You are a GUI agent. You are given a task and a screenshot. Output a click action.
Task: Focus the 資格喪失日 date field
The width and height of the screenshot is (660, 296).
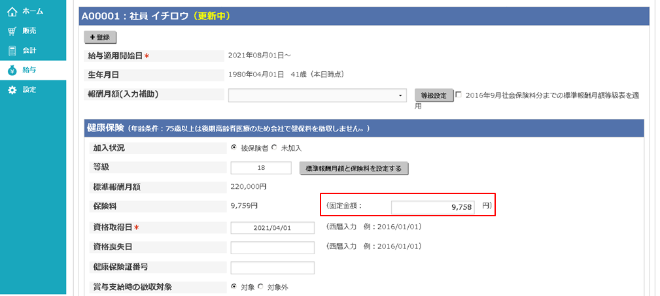[272, 248]
